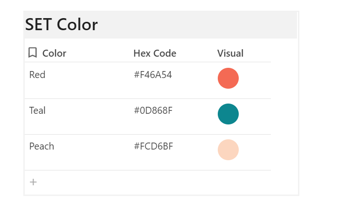Select the peach circle visual swatch
This screenshot has height=202, width=339.
tap(228, 150)
